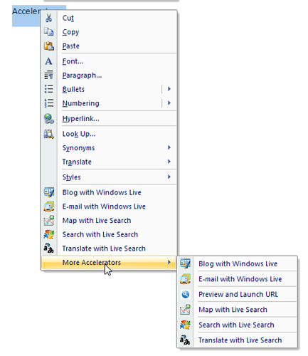This screenshot has width=308, height=356.
Task: Select Look Up... menu entry
Action: (109, 134)
